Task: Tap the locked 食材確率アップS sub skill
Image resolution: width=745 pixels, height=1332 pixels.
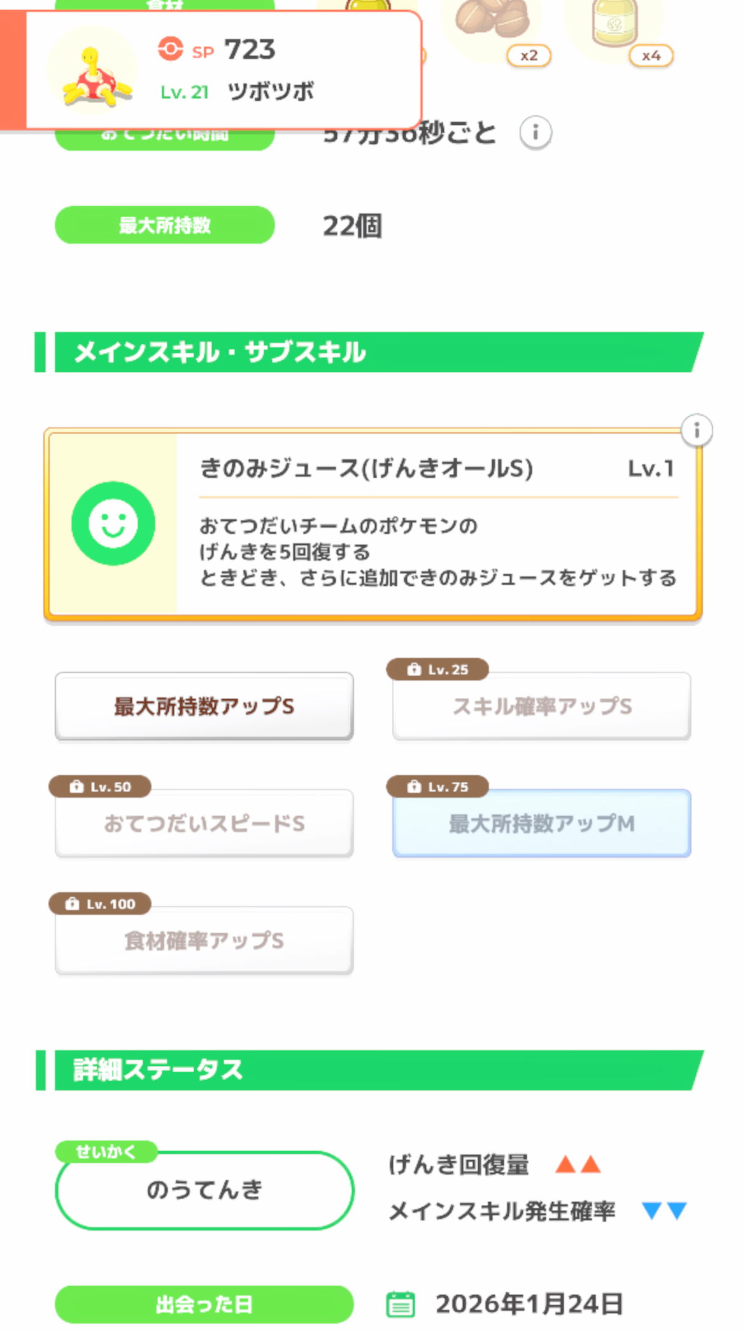Action: 204,940
